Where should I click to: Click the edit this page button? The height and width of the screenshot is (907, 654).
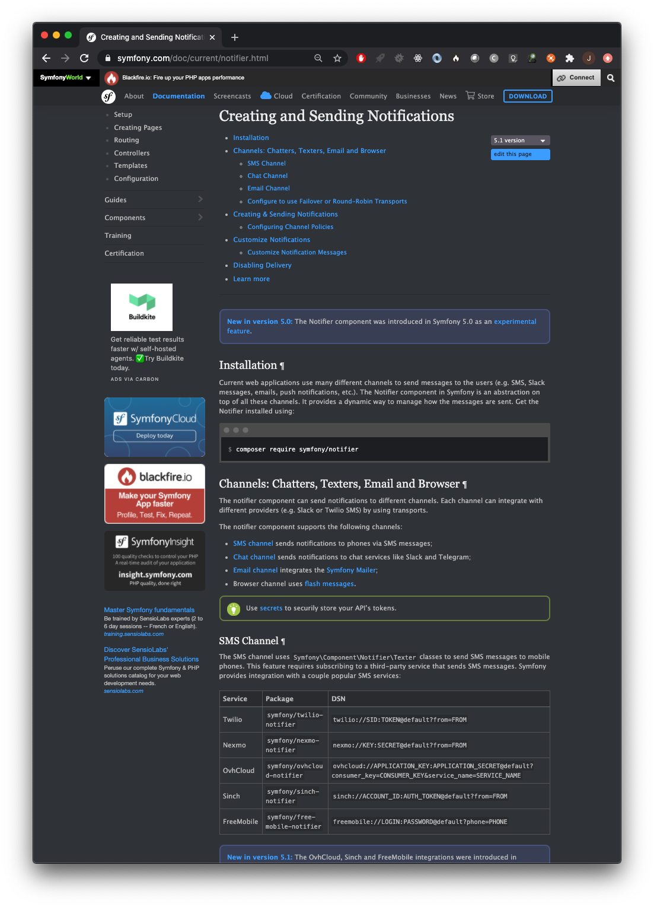click(520, 154)
